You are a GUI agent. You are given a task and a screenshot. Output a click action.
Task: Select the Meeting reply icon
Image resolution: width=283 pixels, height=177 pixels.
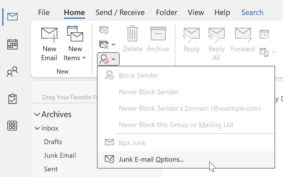[264, 33]
